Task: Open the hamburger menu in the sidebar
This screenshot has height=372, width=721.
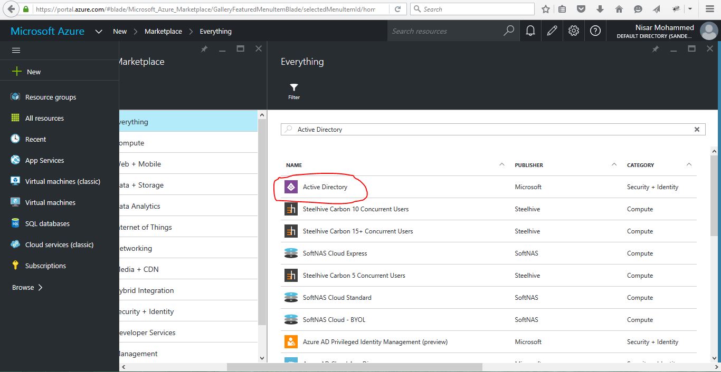Action: pos(16,50)
